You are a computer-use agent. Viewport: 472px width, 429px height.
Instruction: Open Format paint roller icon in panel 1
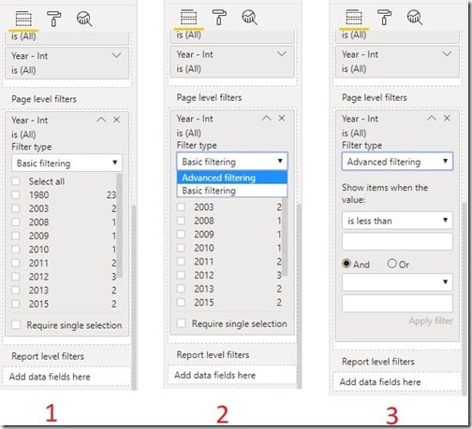pyautogui.click(x=53, y=19)
